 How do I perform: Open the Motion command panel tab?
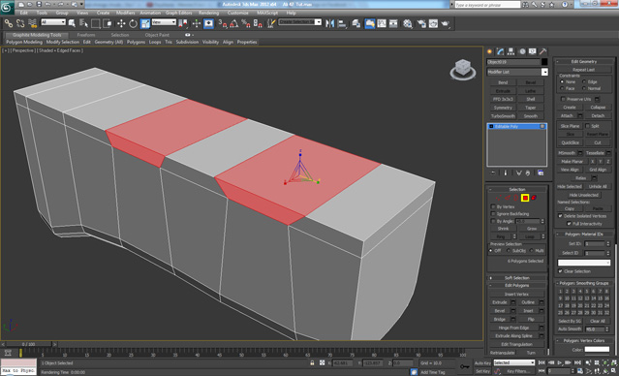coord(522,51)
